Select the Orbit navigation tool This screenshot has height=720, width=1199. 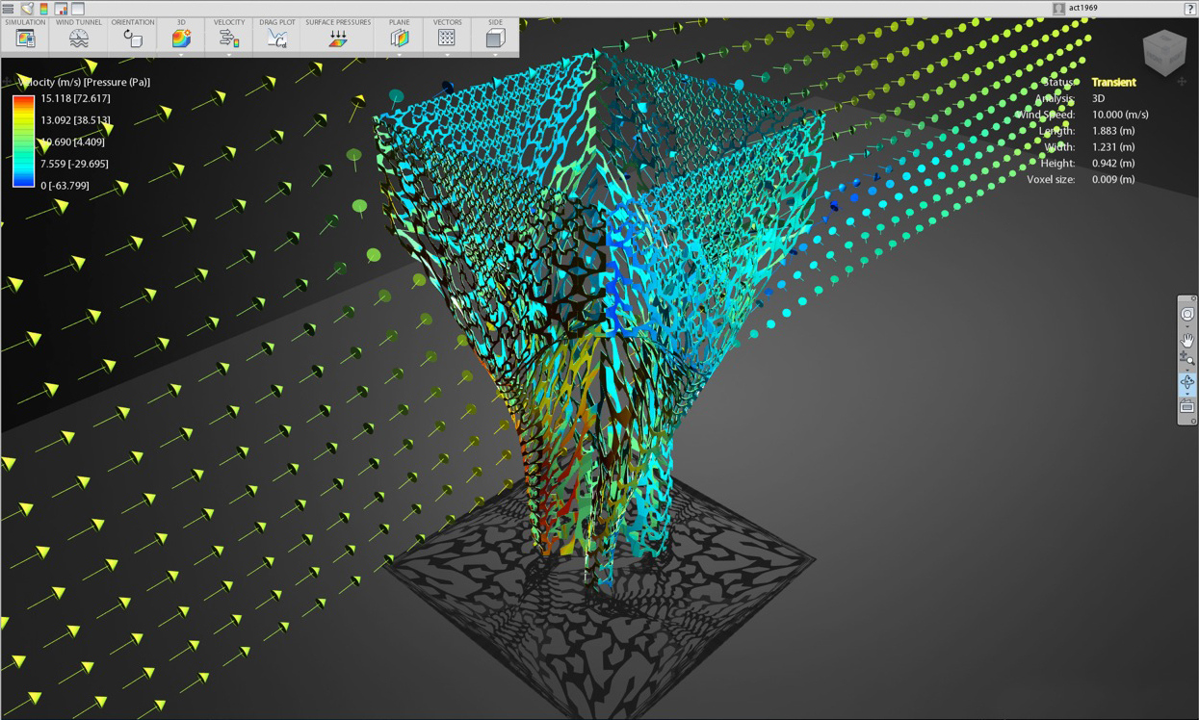[x=1187, y=382]
